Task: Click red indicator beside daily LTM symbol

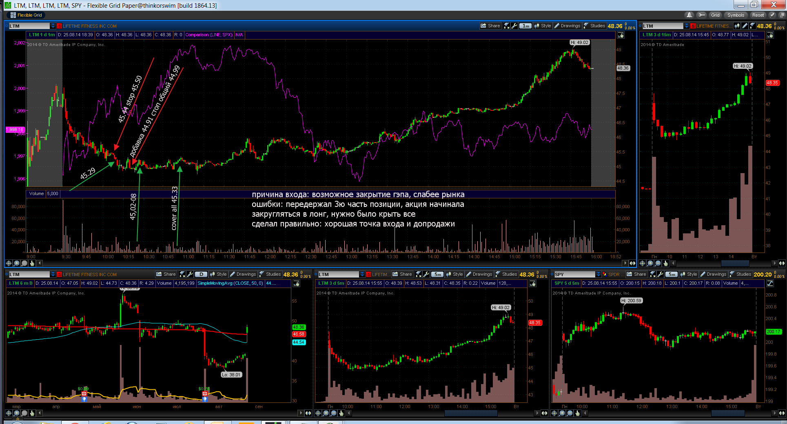Action: pyautogui.click(x=59, y=275)
